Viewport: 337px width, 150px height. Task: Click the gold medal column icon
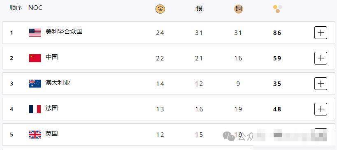coord(160,9)
